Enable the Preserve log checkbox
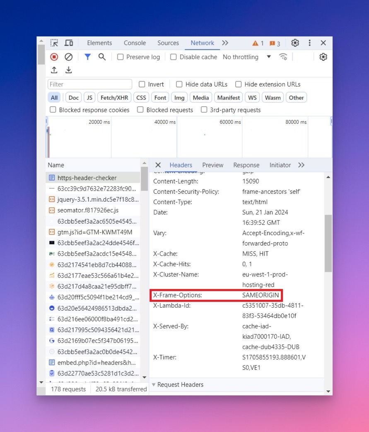Viewport: 369px width, 432px height. pyautogui.click(x=120, y=57)
